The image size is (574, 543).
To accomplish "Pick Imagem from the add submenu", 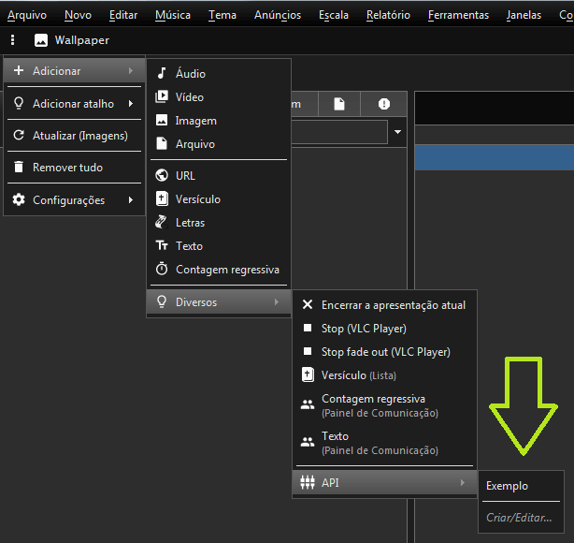I will (x=195, y=121).
